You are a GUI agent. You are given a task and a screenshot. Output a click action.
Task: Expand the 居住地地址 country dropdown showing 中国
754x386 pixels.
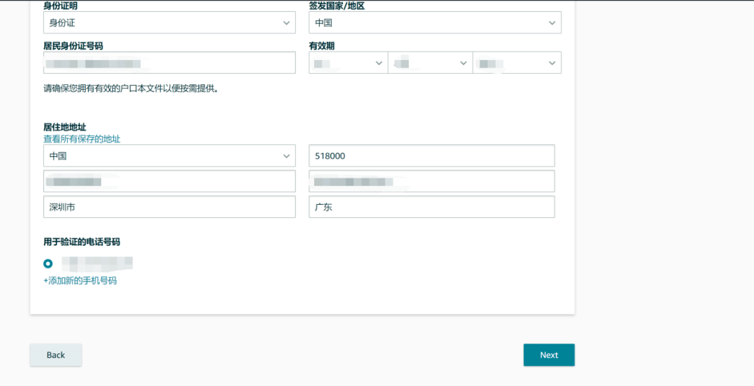coord(169,156)
